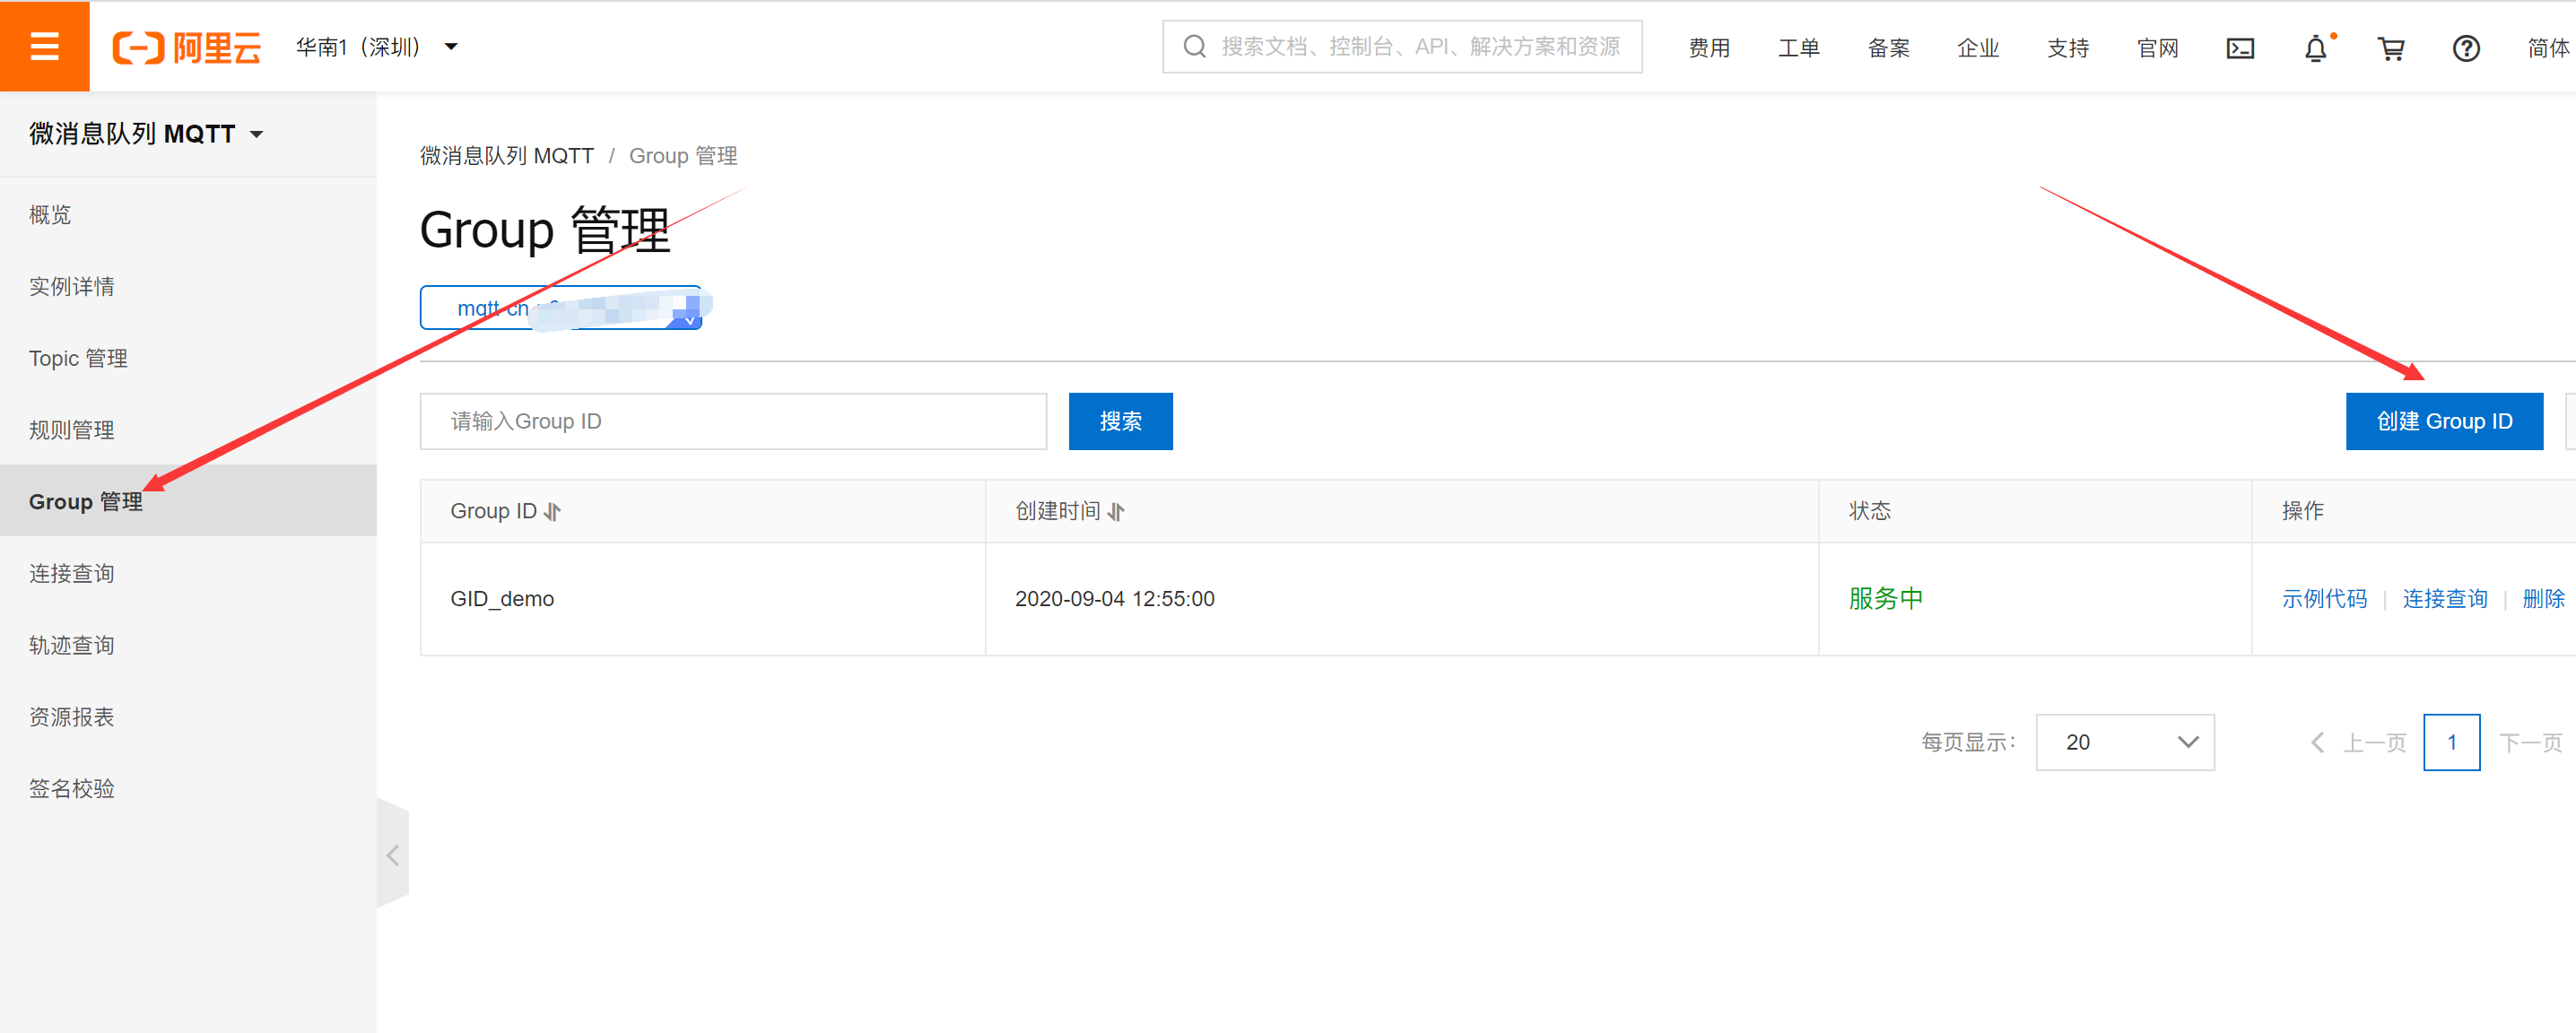
Task: Open 费用 in the top navigation
Action: [x=1709, y=48]
